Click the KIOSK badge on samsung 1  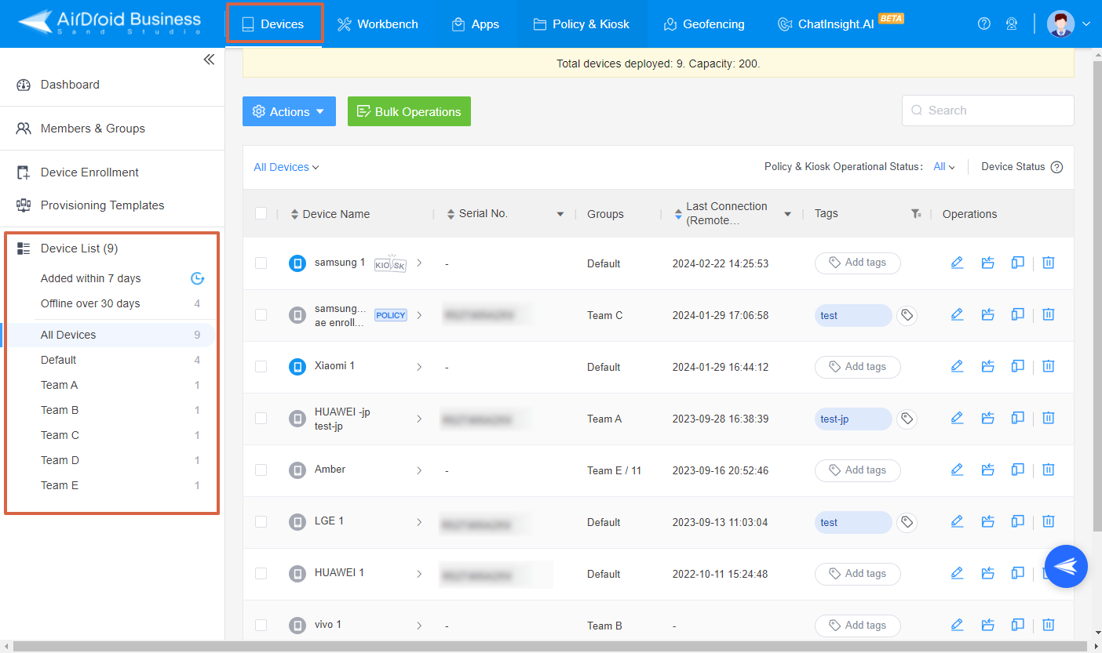(x=390, y=264)
